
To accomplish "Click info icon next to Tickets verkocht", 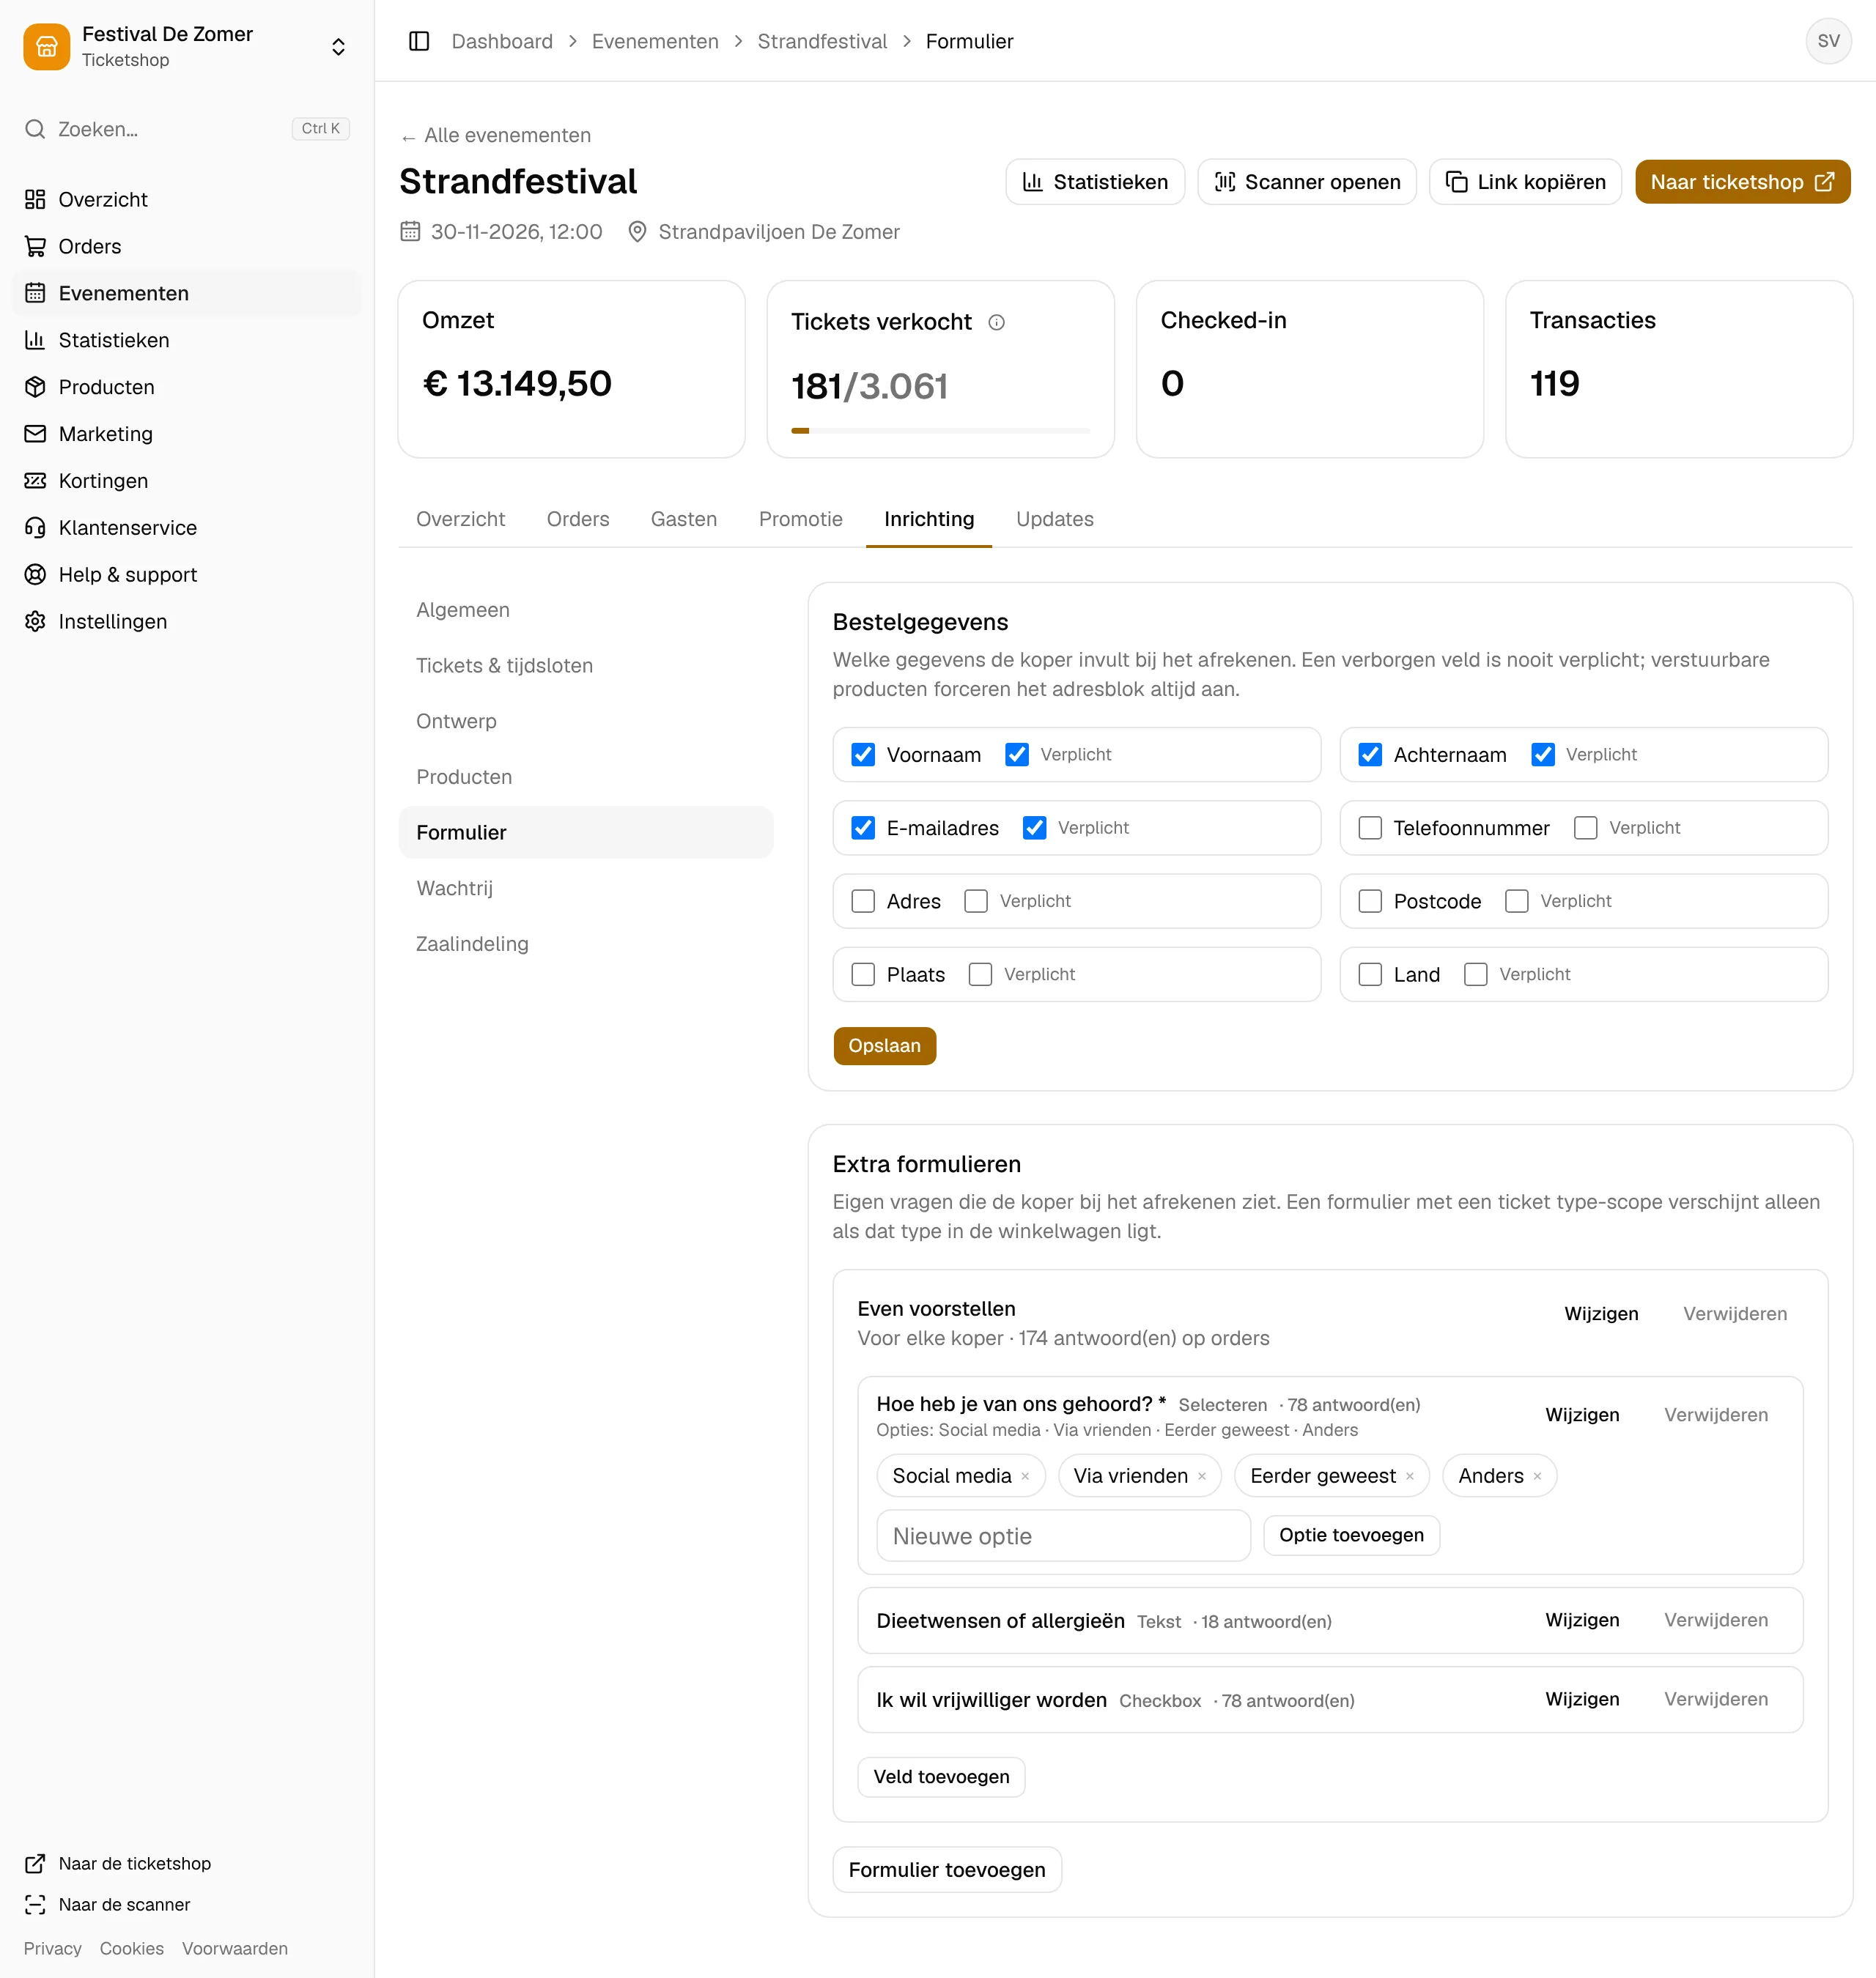I will tap(996, 322).
